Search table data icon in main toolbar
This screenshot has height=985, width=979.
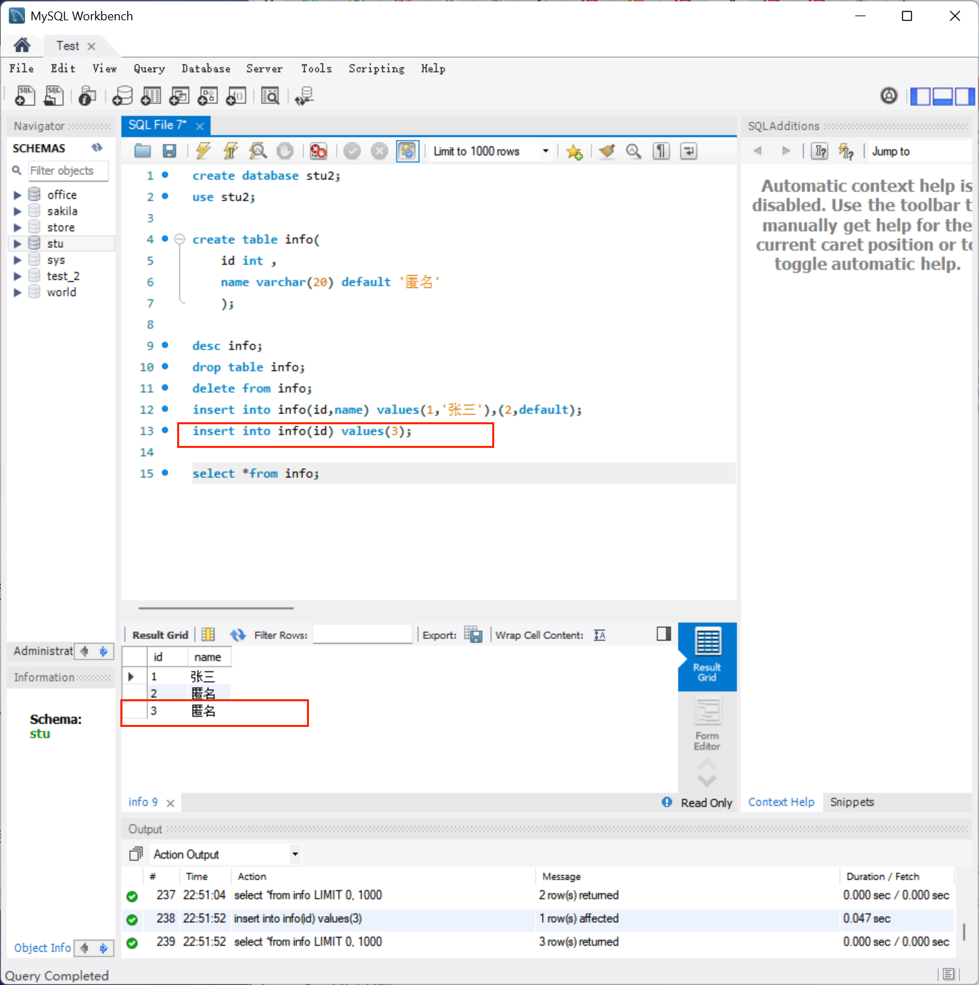click(270, 96)
